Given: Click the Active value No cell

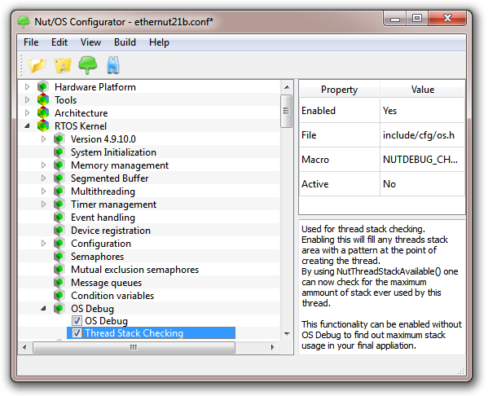Looking at the screenshot, I should [x=422, y=184].
